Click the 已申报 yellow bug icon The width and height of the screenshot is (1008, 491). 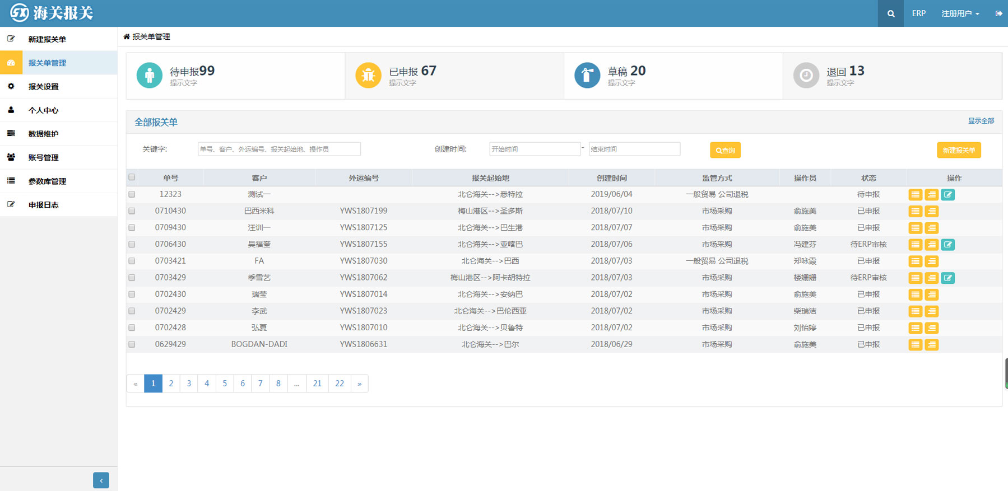point(368,75)
